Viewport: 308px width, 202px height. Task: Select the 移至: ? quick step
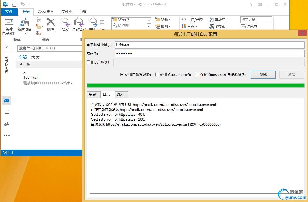tap(129, 20)
